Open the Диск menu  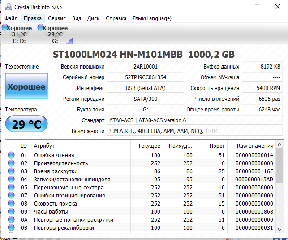[93, 18]
